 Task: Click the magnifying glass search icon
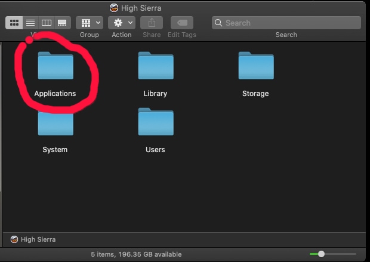(218, 23)
